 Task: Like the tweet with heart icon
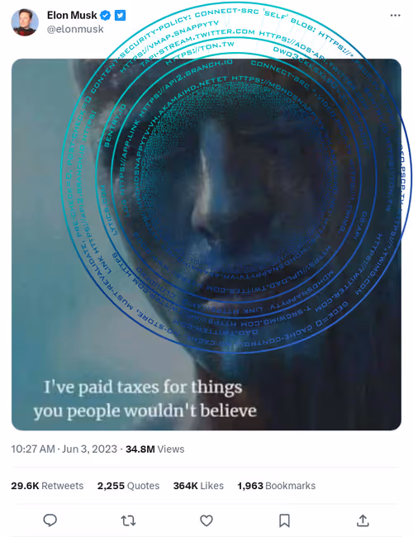pos(206,520)
